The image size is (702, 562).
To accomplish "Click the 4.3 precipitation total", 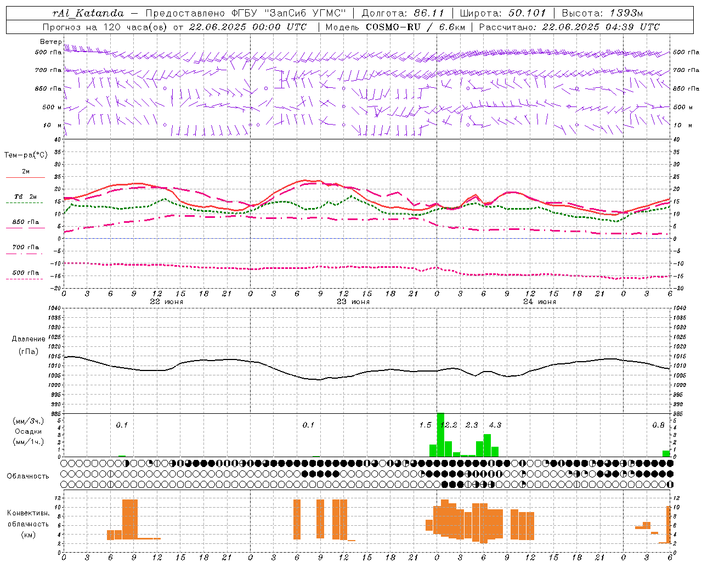I will [495, 425].
